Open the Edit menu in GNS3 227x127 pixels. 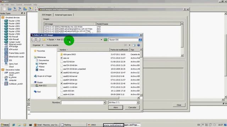pos(7,5)
